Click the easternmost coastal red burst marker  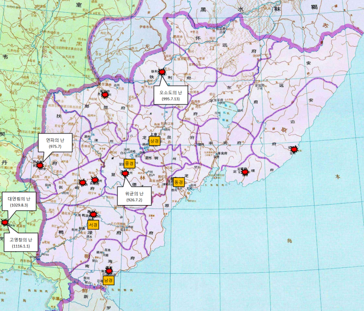(x=294, y=149)
